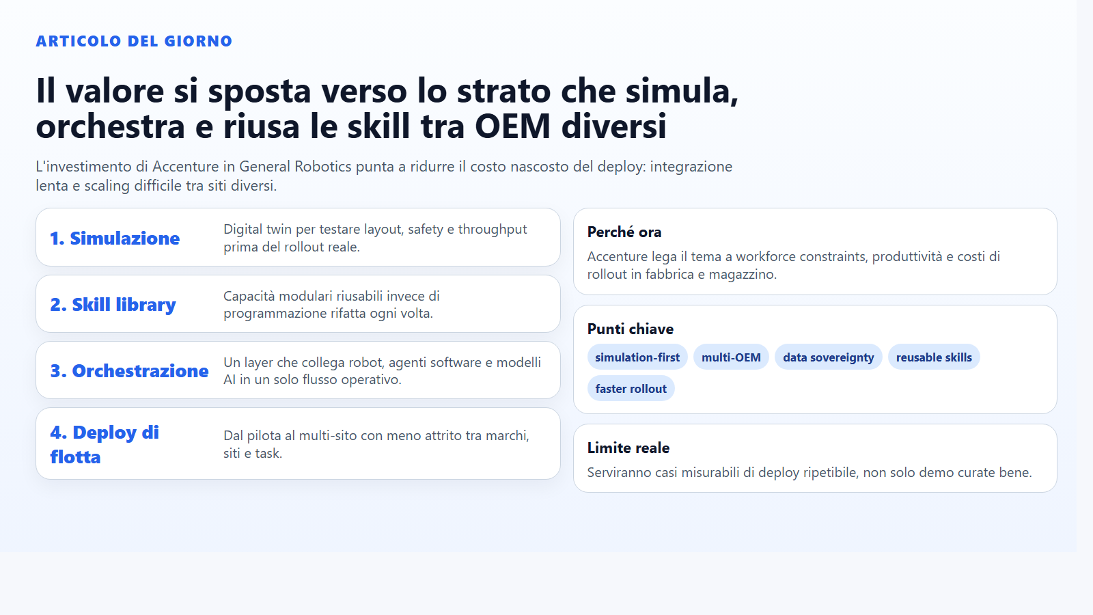The width and height of the screenshot is (1093, 615).
Task: Open the ARTICOLO DEL GIORNO section label
Action: coord(134,41)
